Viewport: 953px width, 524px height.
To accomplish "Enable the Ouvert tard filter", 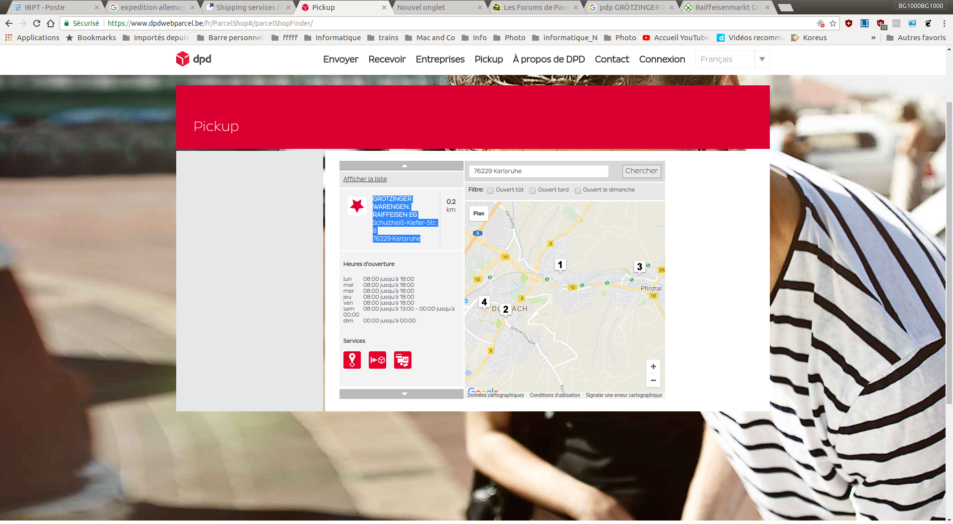I will tap(533, 191).
